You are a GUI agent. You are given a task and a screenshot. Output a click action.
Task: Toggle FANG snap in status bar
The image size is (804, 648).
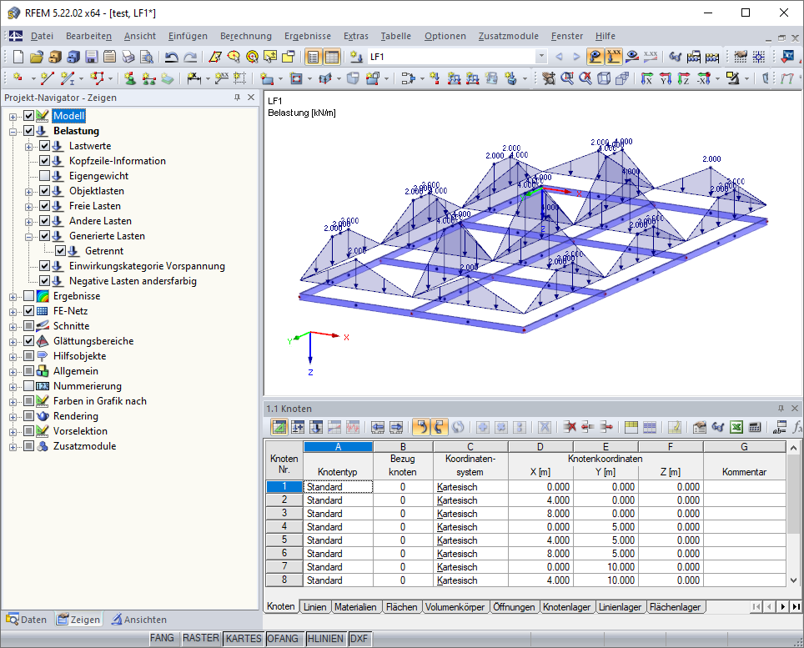point(162,638)
